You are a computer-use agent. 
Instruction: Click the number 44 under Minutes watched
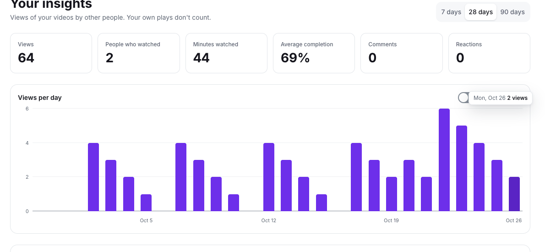(201, 58)
